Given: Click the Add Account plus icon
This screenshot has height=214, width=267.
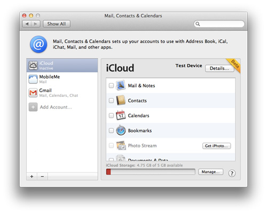Looking at the screenshot, I should 33,107.
